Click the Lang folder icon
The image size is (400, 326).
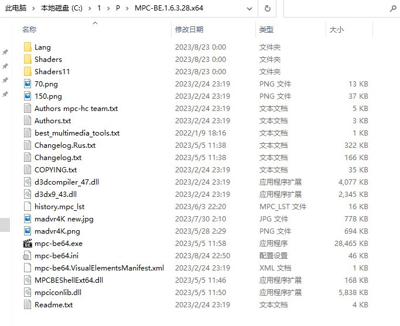[x=28, y=47]
